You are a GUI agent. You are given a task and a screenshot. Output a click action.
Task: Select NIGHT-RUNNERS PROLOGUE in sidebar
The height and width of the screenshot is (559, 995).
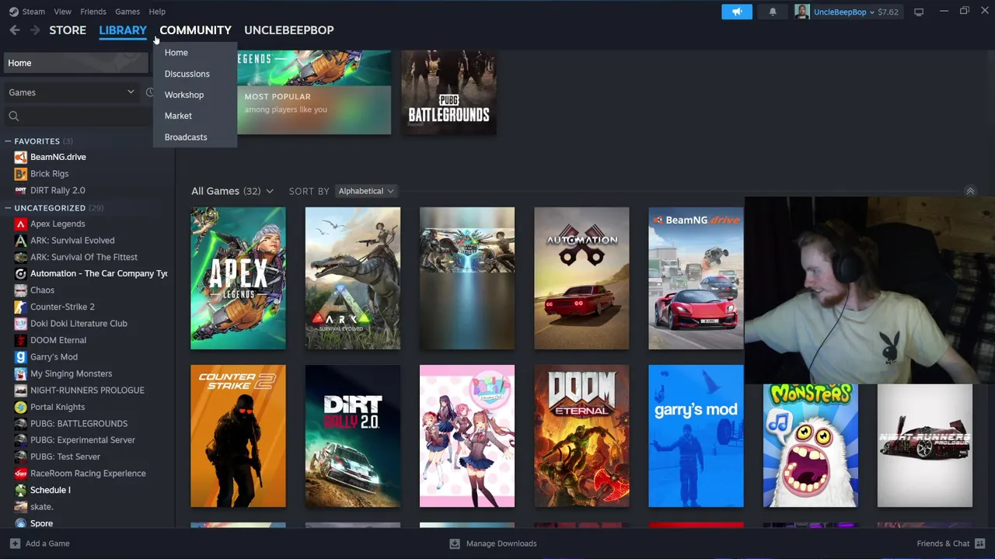[x=87, y=391]
